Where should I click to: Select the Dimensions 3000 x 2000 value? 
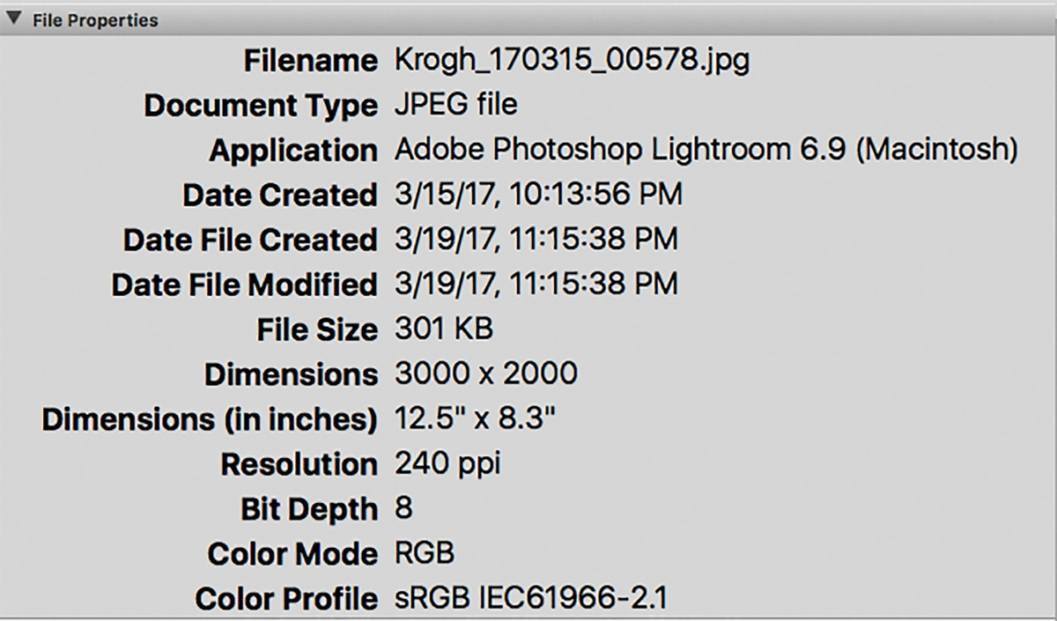[x=485, y=374]
